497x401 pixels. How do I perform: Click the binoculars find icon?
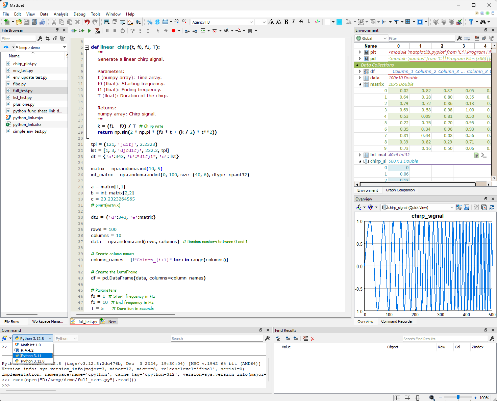(483, 22)
